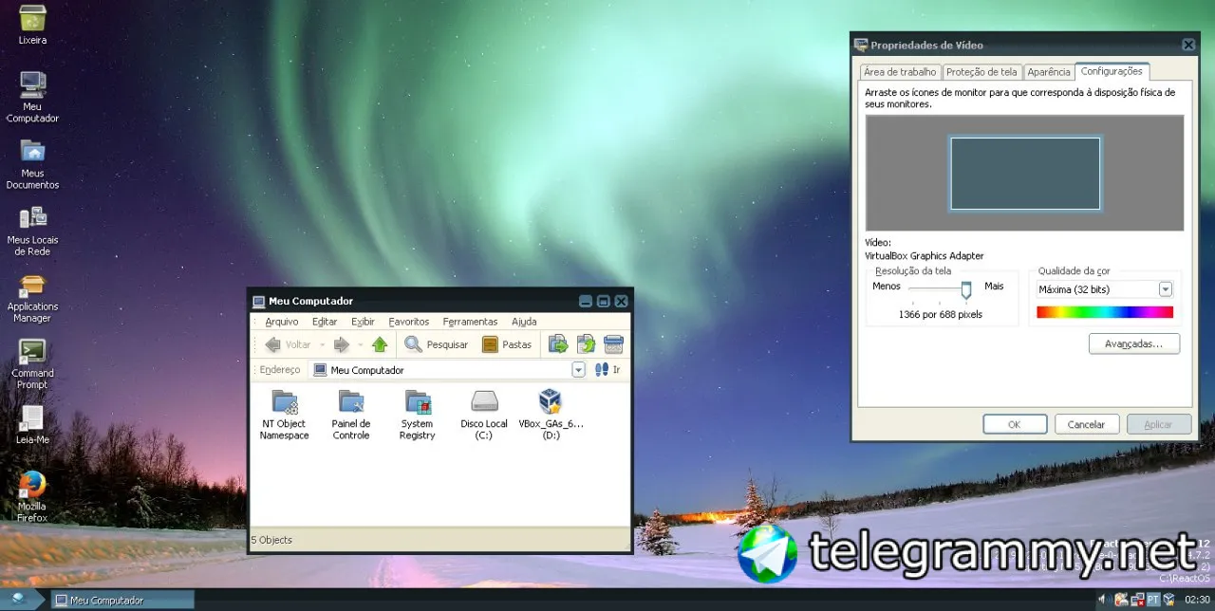Open the forward history dropdown arrow

pyautogui.click(x=360, y=344)
